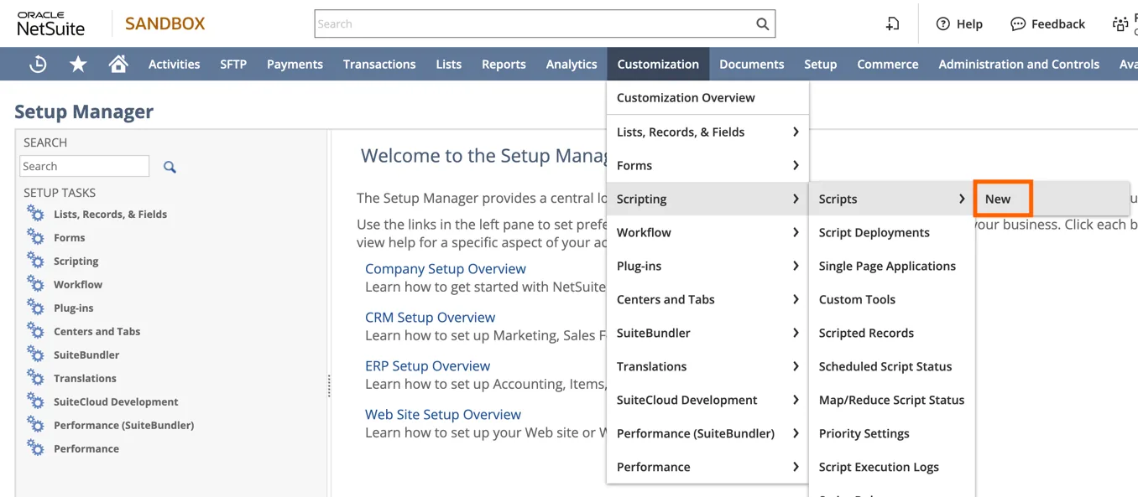Open the ERP Setup Overview link
This screenshot has height=497, width=1138.
[427, 366]
